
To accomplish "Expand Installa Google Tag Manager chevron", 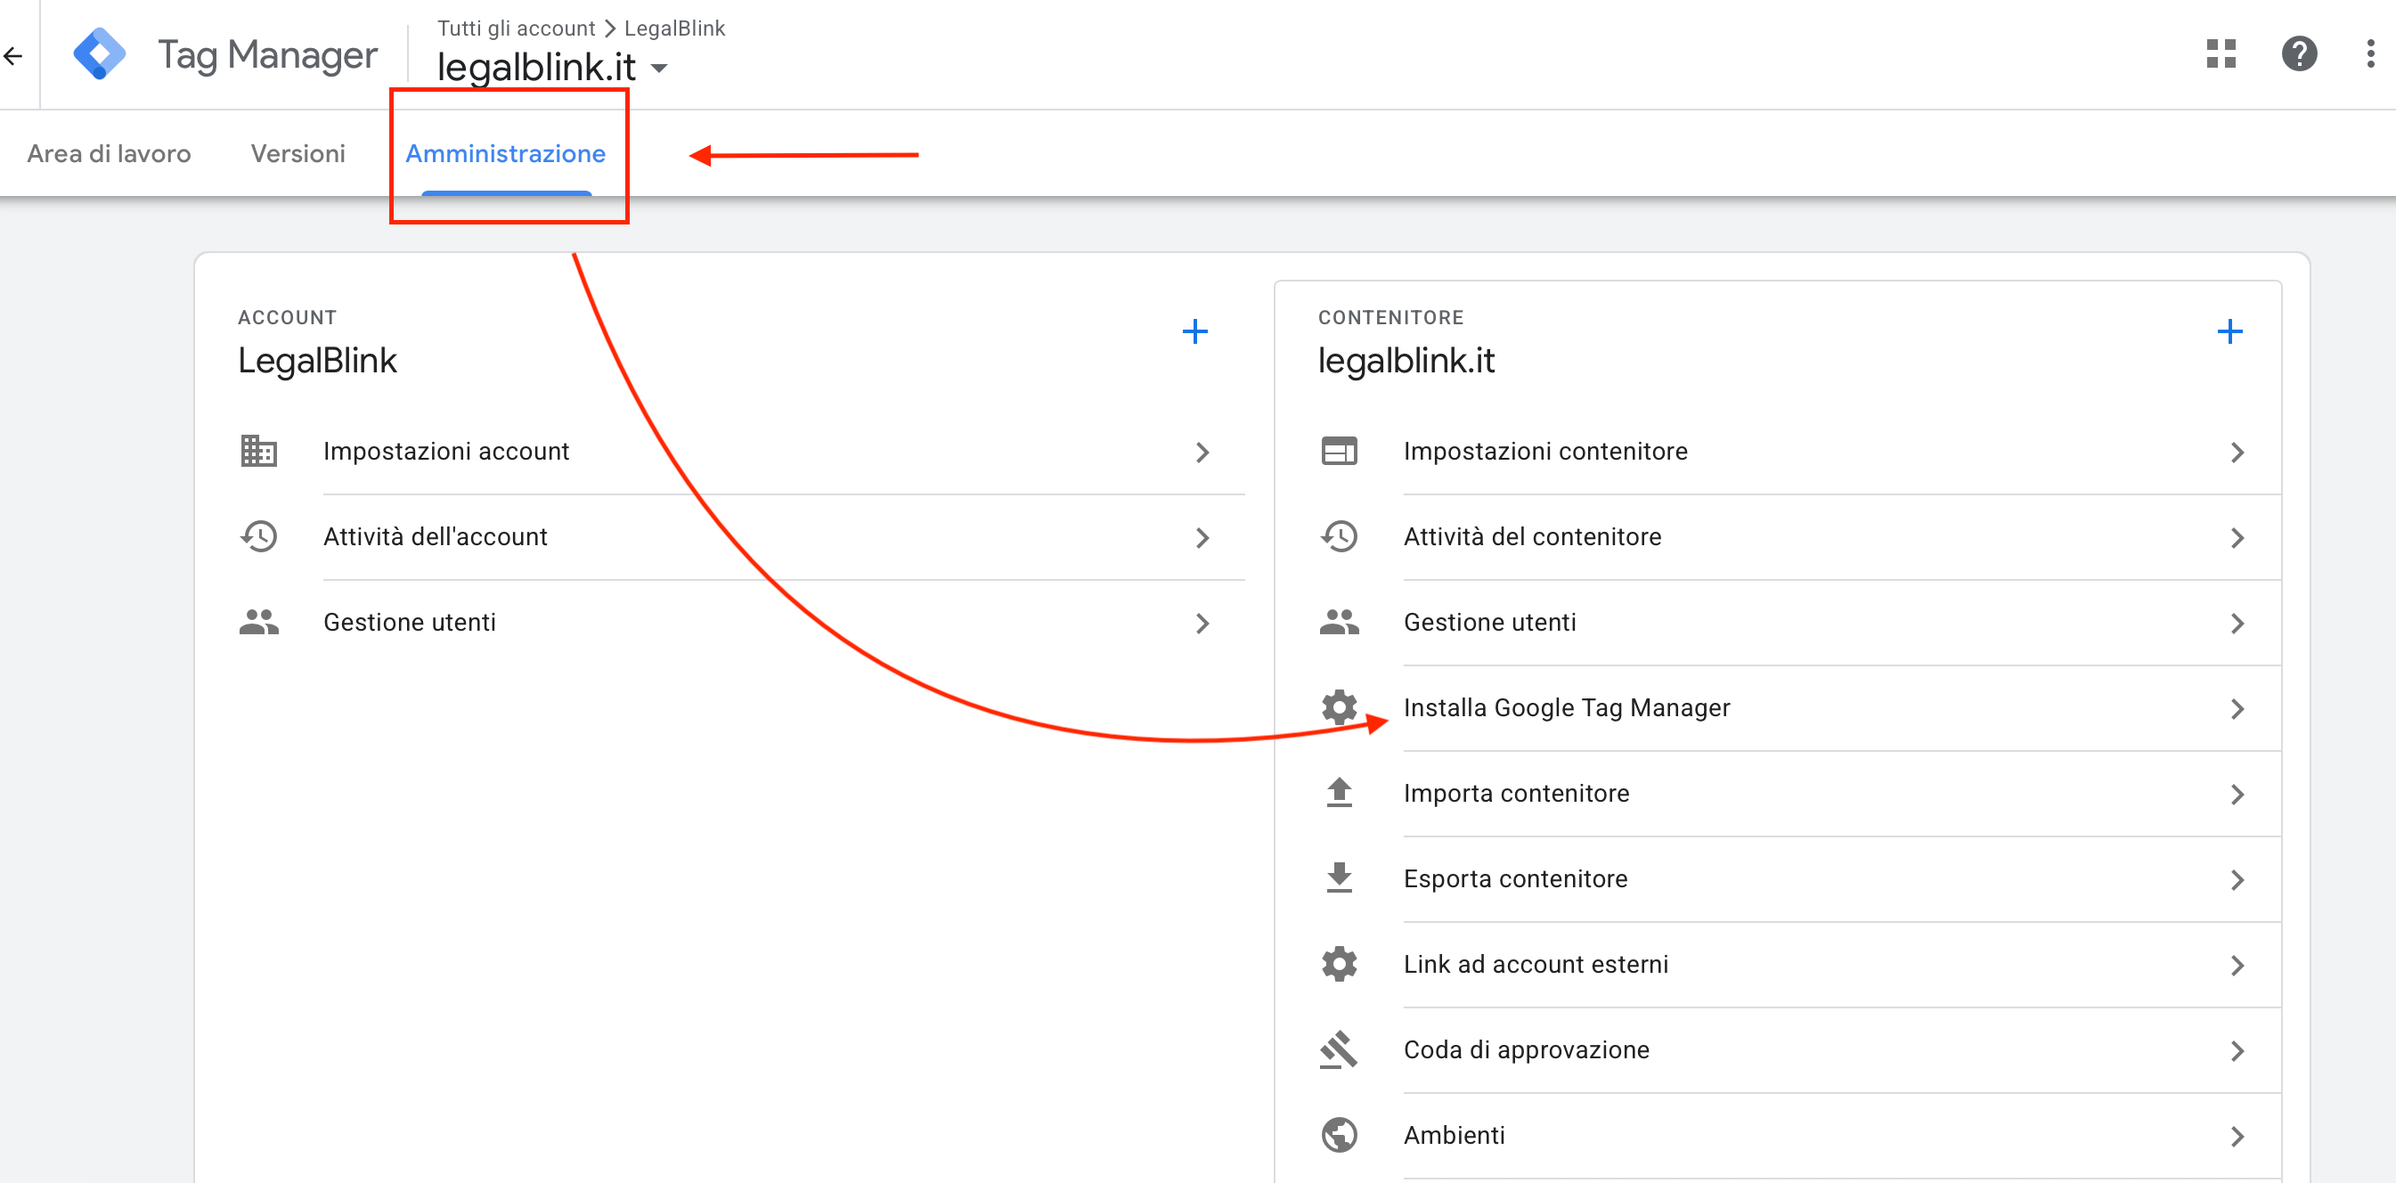I will [2237, 710].
